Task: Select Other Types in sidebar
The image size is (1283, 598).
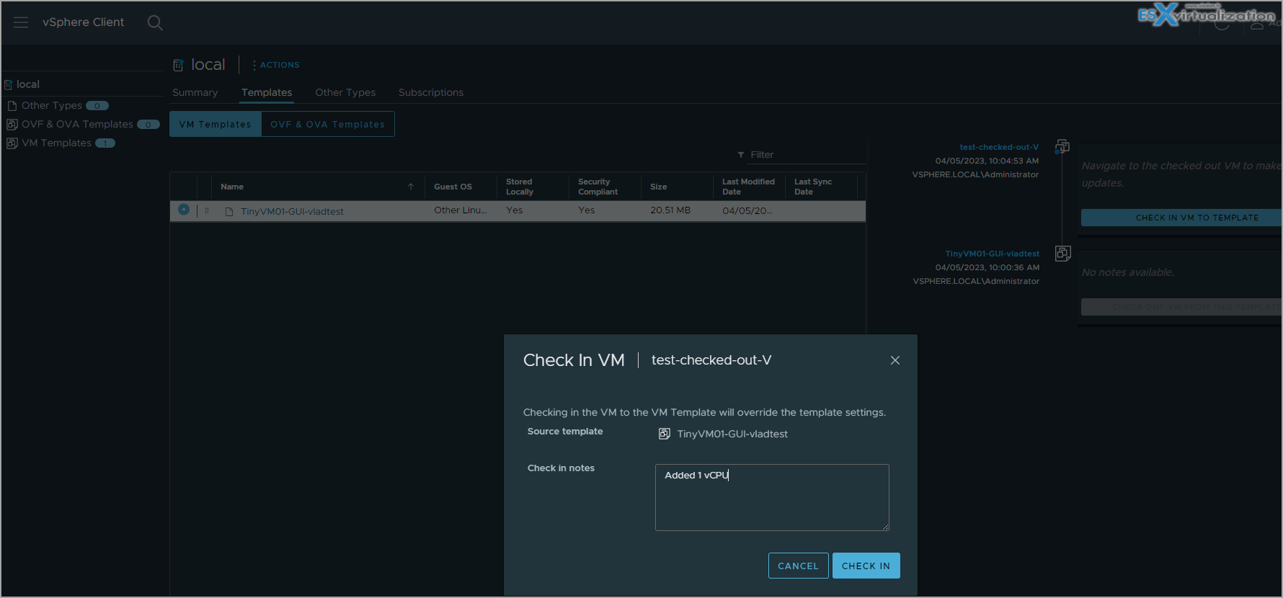Action: coord(52,105)
